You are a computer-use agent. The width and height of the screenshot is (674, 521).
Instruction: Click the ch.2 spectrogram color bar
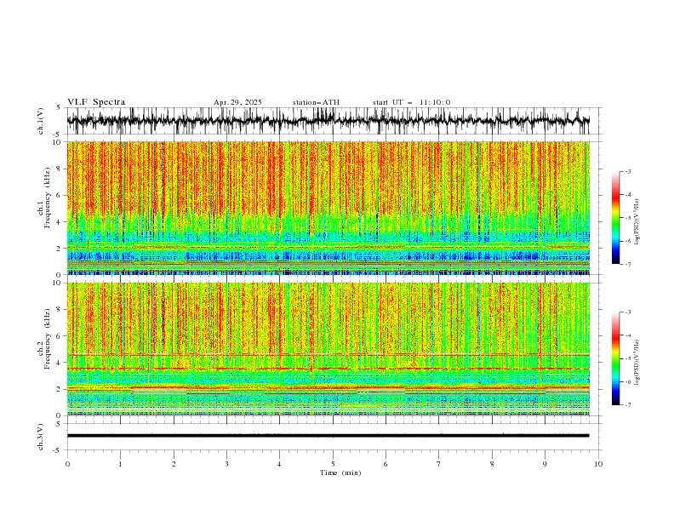coord(616,358)
